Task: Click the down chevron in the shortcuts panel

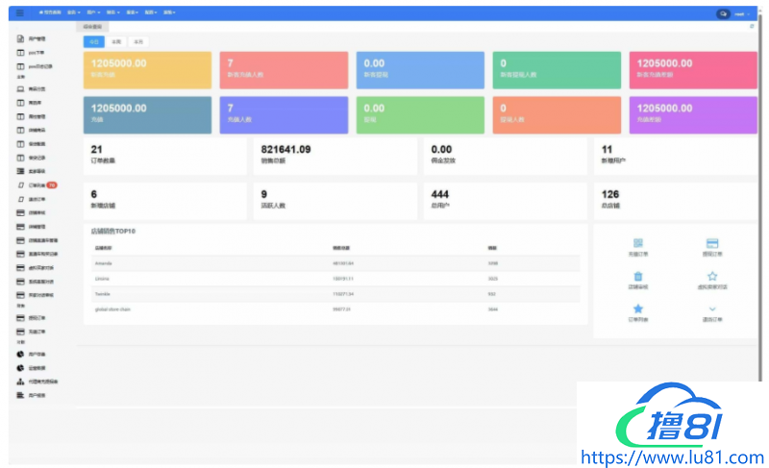Action: point(712,308)
